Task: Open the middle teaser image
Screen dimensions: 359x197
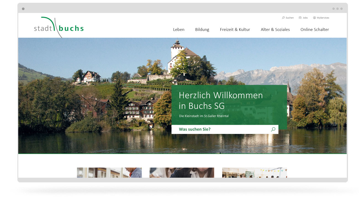Action: tap(182, 172)
